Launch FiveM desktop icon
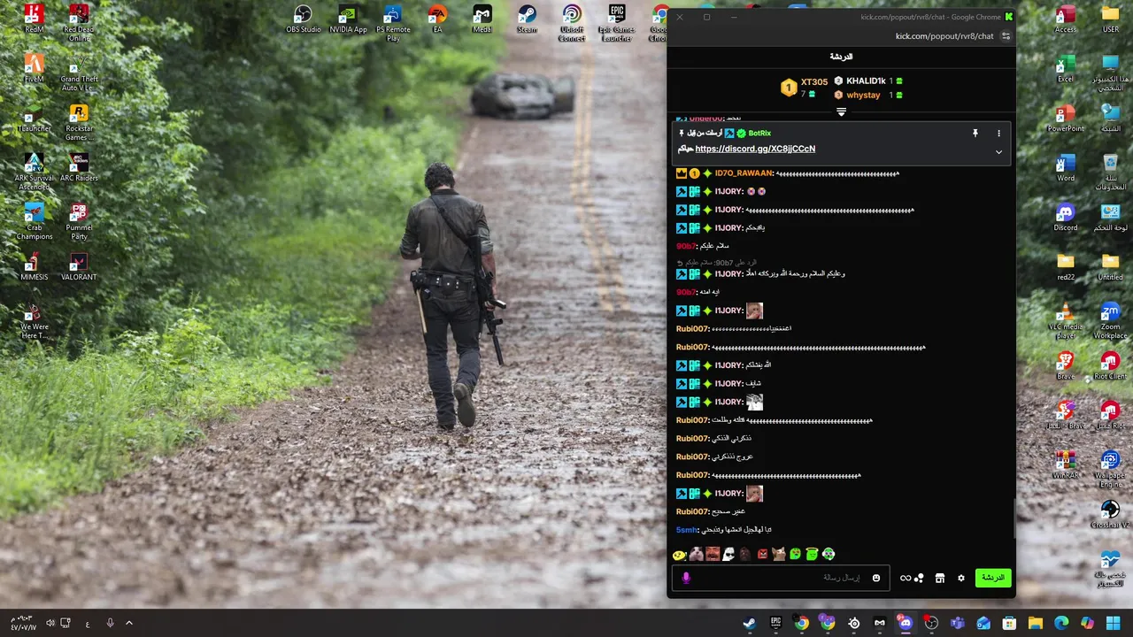The height and width of the screenshot is (637, 1133). point(34,68)
